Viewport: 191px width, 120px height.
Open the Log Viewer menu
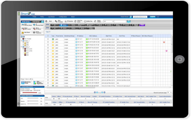tap(51, 17)
